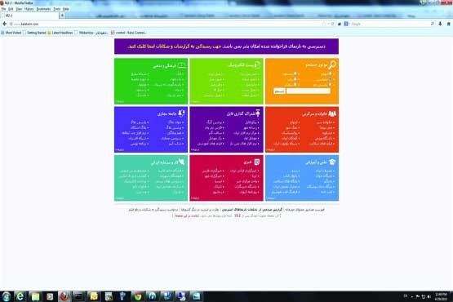The height and width of the screenshot is (302, 453).
Task: Click the search button in orange panel
Action: coord(279,91)
